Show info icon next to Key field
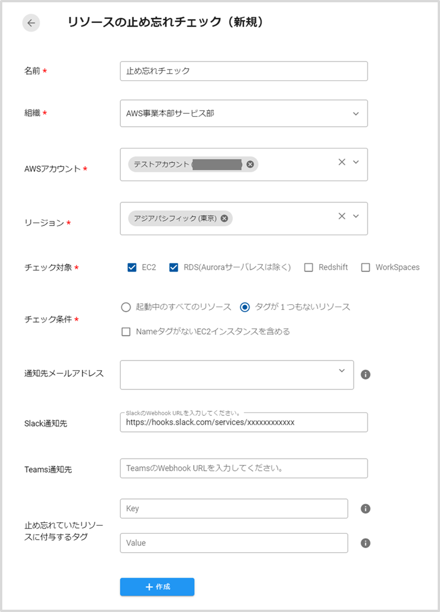Screen dimensions: 440x612 tap(365, 508)
